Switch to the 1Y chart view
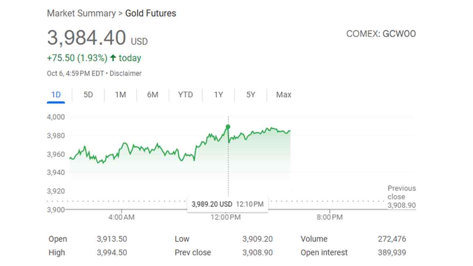This screenshot has width=473, height=266. coord(218,95)
